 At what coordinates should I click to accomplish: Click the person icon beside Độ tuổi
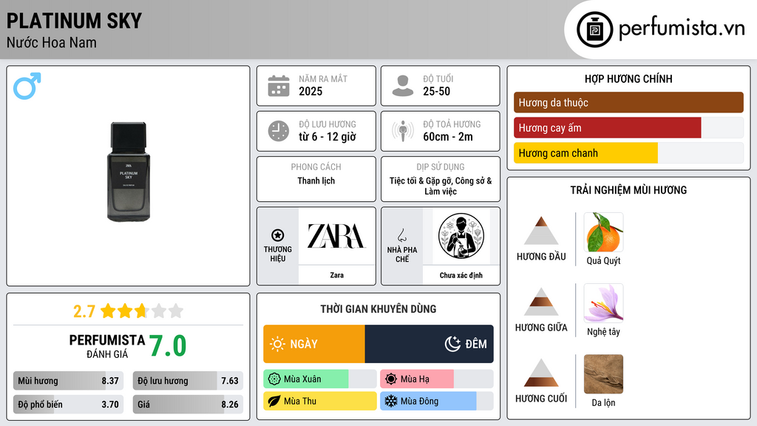[403, 86]
